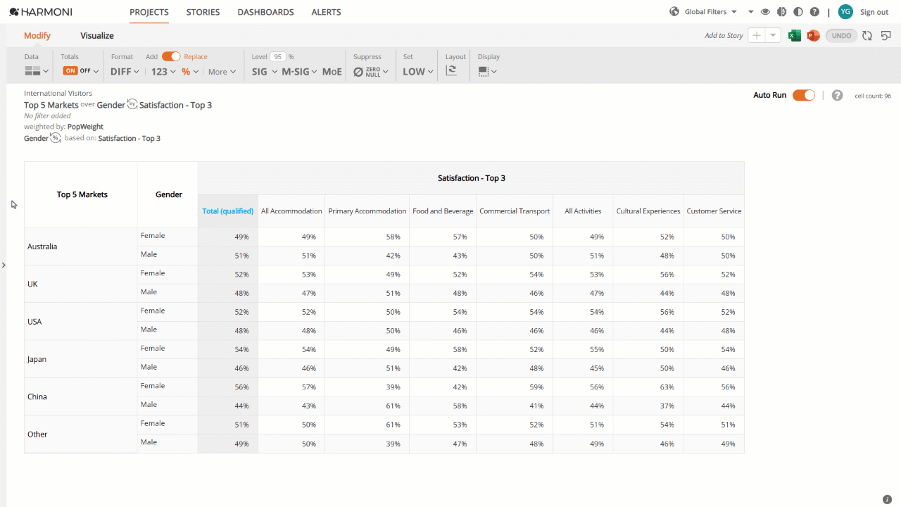Export table to PowerPoint
This screenshot has height=507, width=901.
click(813, 36)
